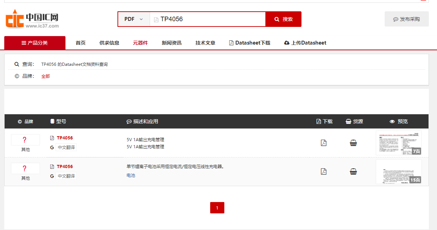Click the 货源 basket icon in 5V 1A row
Screen dimensions: 437x230
tap(353, 143)
